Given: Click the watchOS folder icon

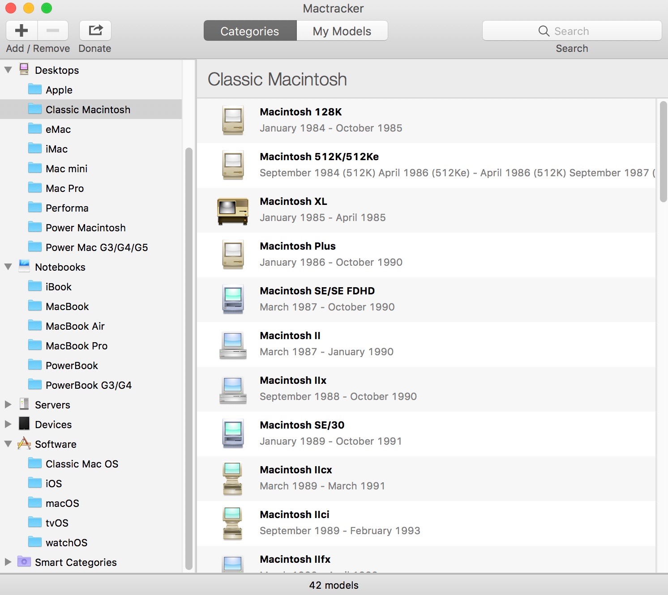Looking at the screenshot, I should [35, 542].
